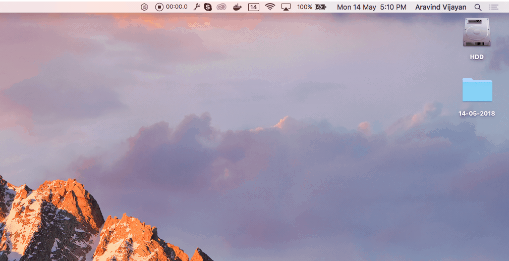Show Notification Center from menu bar
The width and height of the screenshot is (509, 261).
coord(494,7)
